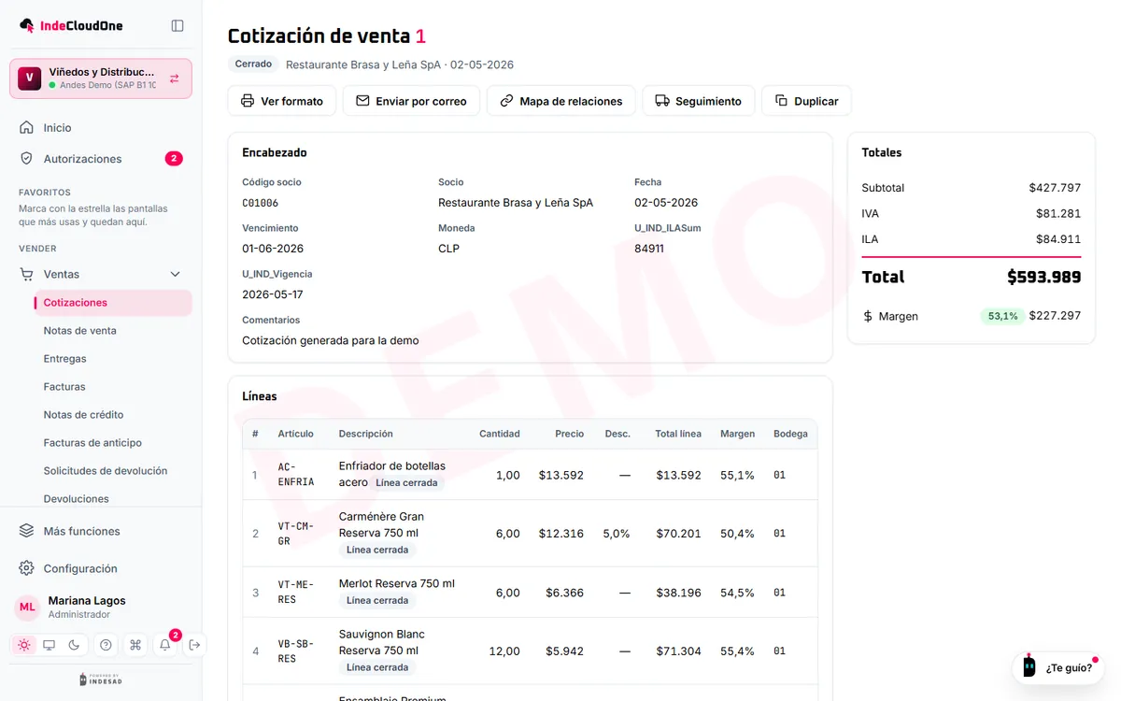
Task: Go to Inicio
Action: tap(101, 127)
